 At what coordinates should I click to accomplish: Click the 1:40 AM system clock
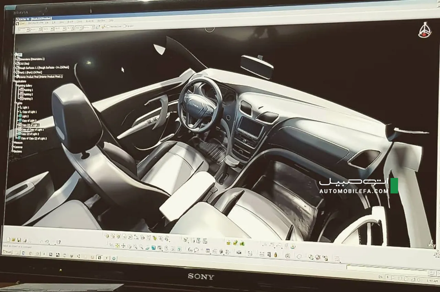[431, 281]
